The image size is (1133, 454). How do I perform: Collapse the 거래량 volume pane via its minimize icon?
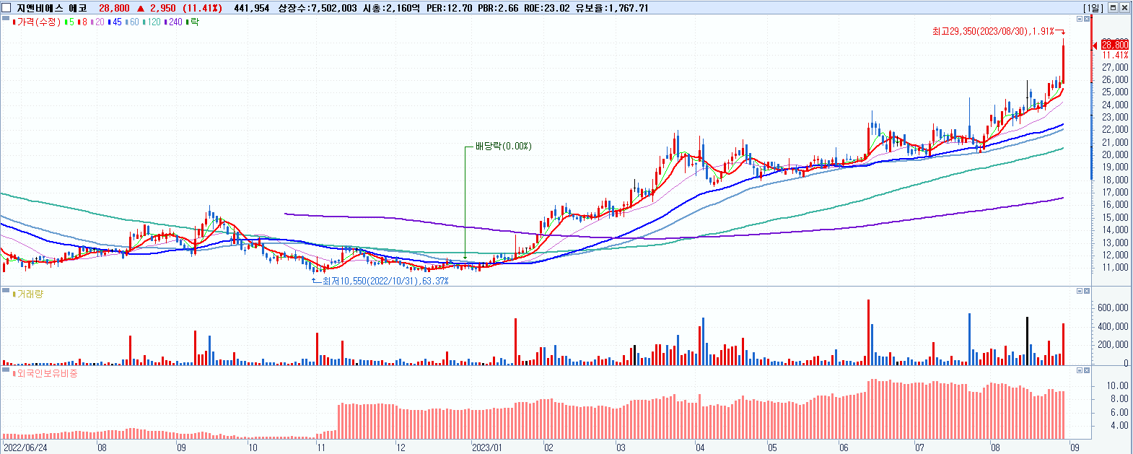[1080, 291]
